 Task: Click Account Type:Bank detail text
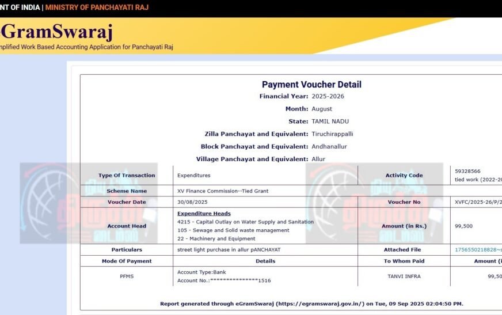coord(201,272)
